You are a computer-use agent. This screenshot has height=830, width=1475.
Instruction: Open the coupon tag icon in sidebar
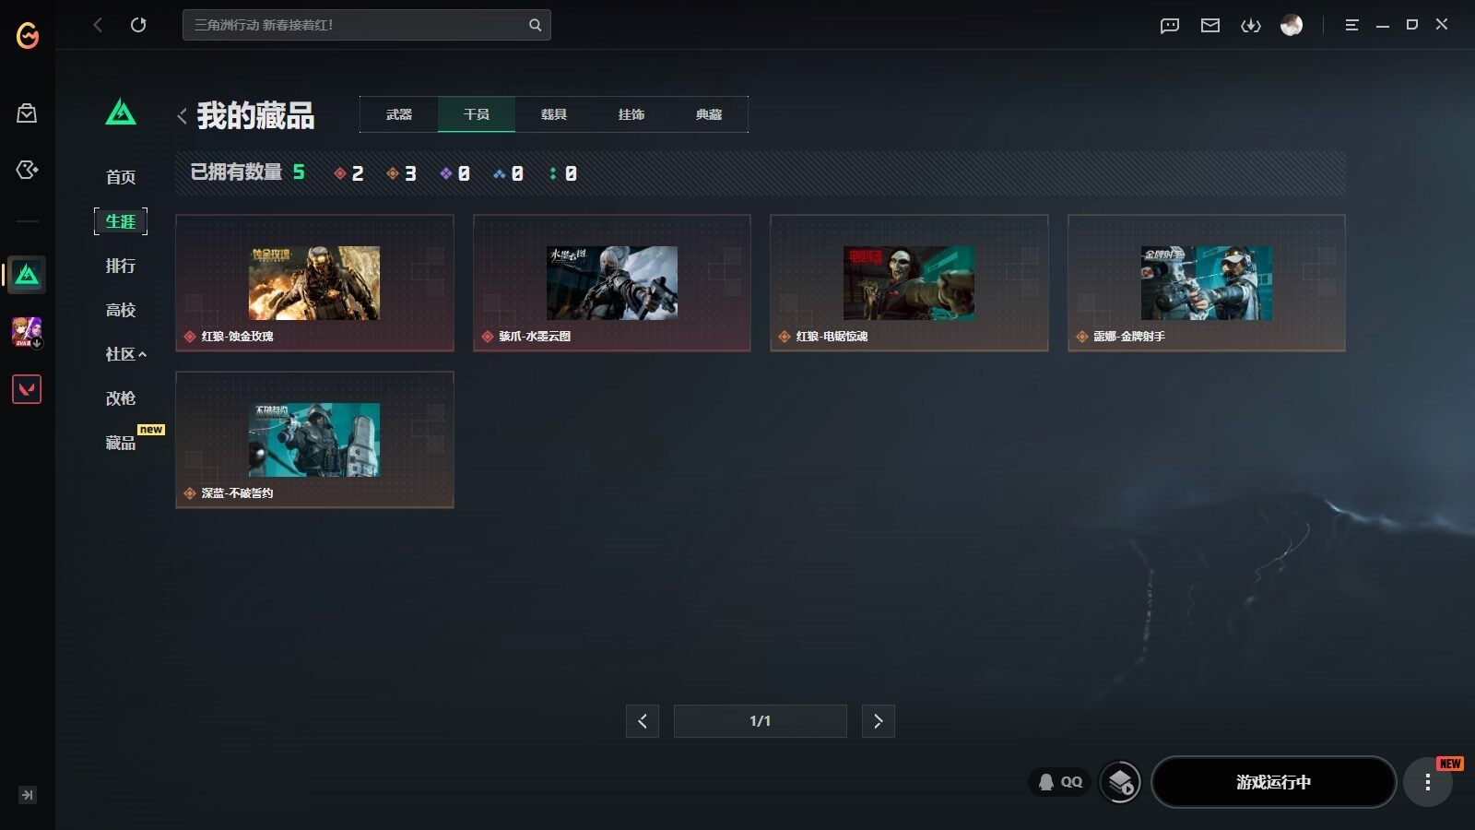coord(27,170)
